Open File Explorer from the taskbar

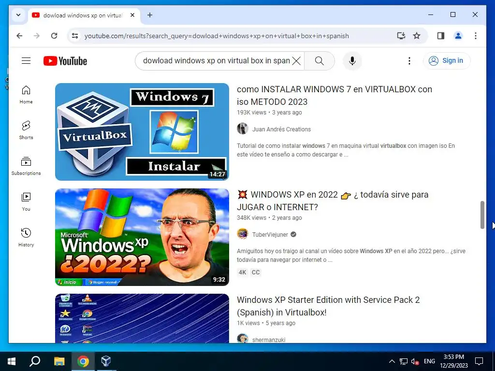click(59, 361)
